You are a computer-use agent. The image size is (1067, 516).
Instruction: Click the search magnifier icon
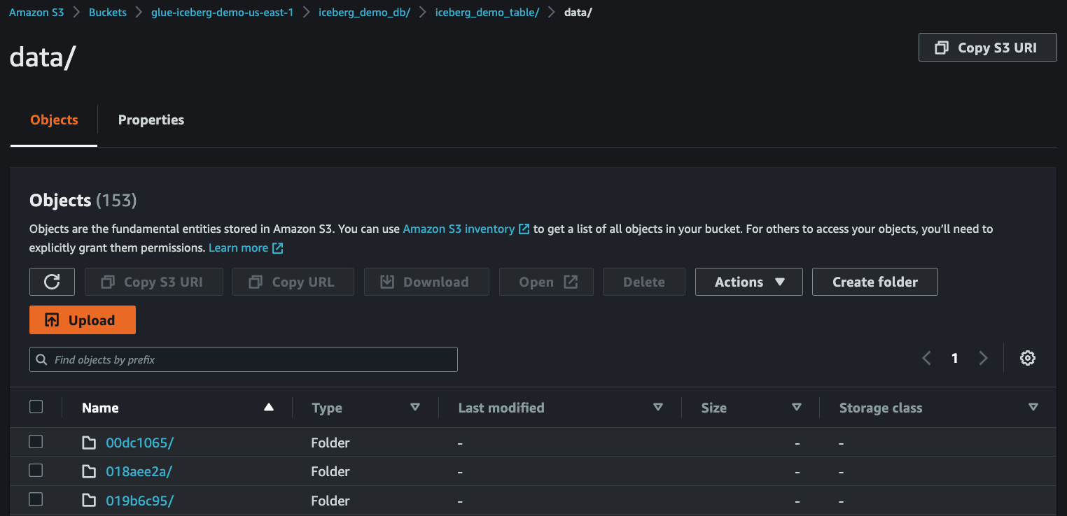(x=43, y=359)
